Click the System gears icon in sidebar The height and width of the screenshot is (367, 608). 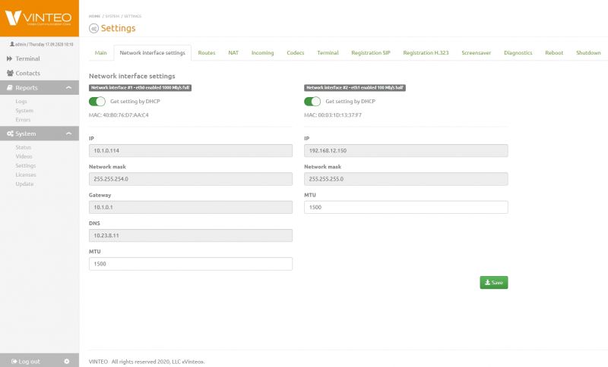click(x=10, y=133)
